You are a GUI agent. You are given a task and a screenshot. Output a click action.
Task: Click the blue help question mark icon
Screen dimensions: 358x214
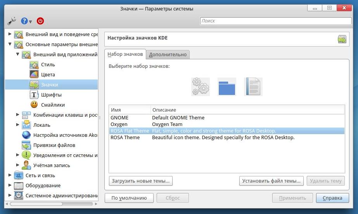[24, 21]
